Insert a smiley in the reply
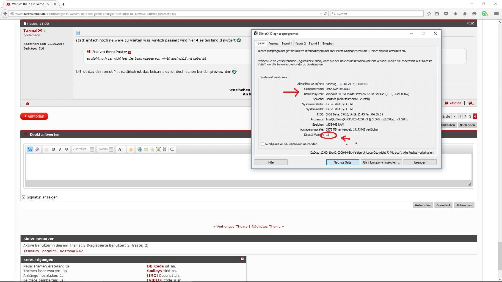Viewport: 502px width, 282px height. click(x=131, y=149)
